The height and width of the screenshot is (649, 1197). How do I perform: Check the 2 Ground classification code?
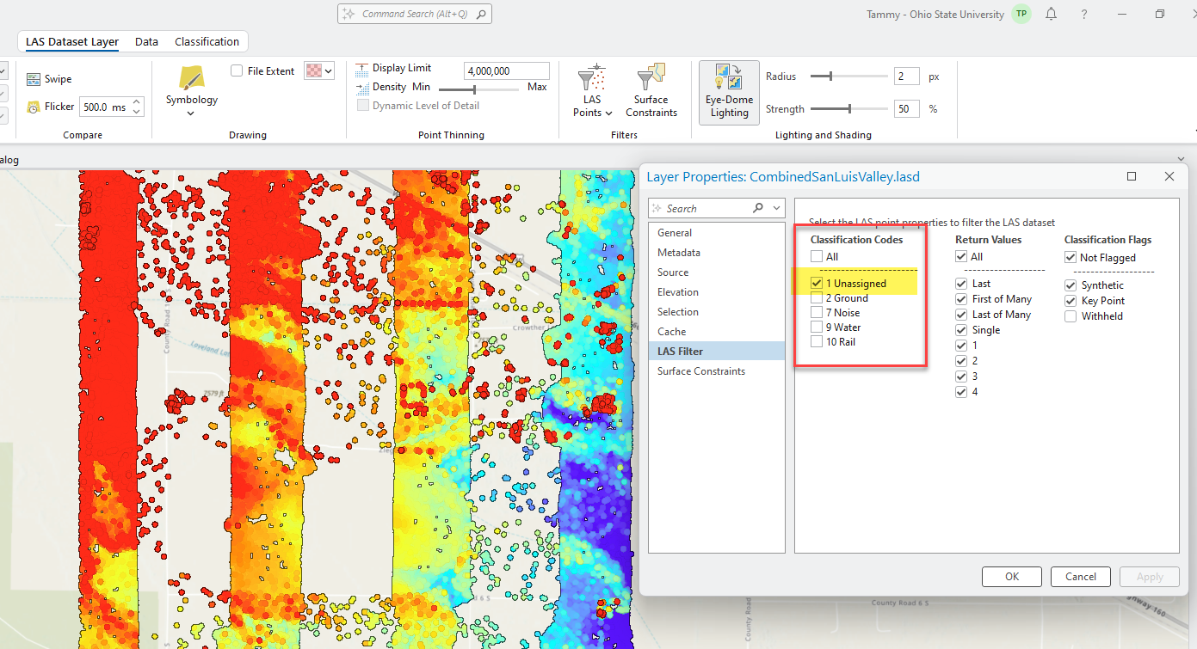[x=817, y=298]
